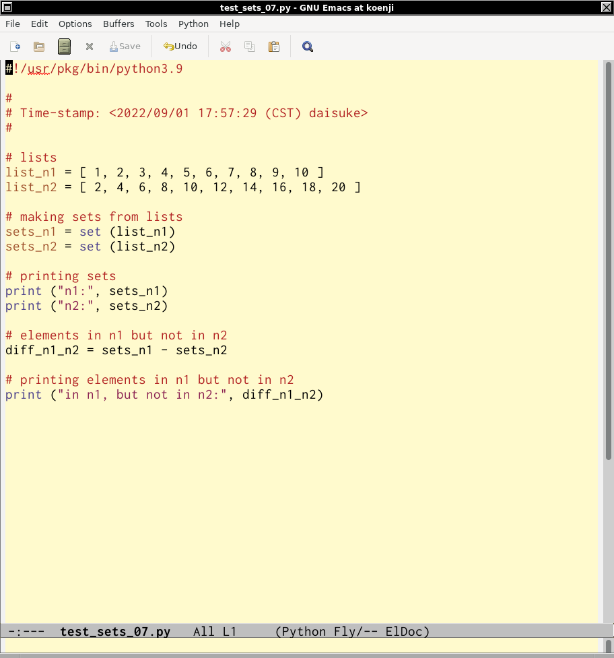
Task: Open the Options menu
Action: pyautogui.click(x=75, y=24)
